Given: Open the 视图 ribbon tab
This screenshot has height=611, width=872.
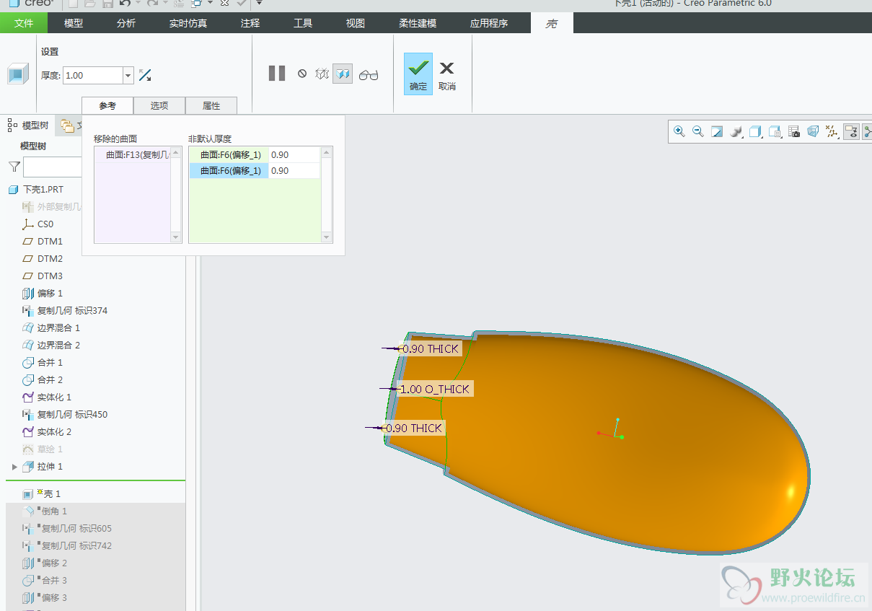Looking at the screenshot, I should (x=356, y=23).
